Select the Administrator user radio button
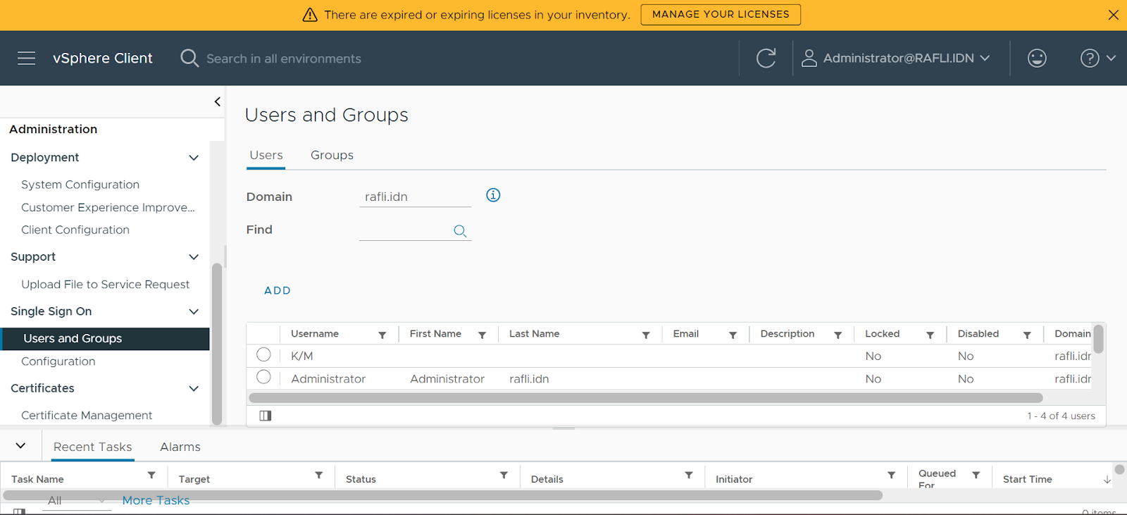 (x=263, y=377)
